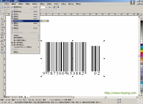This screenshot has width=143, height=104.
Task: Select the Ellipse tool in the toolbox
Action: click(x=2, y=30)
